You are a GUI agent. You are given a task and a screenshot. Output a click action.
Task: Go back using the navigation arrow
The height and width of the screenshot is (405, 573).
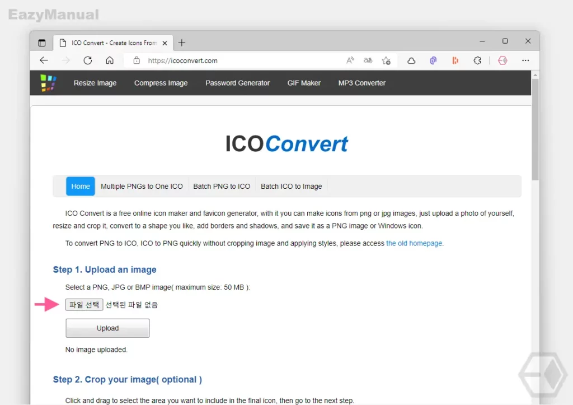(x=44, y=60)
